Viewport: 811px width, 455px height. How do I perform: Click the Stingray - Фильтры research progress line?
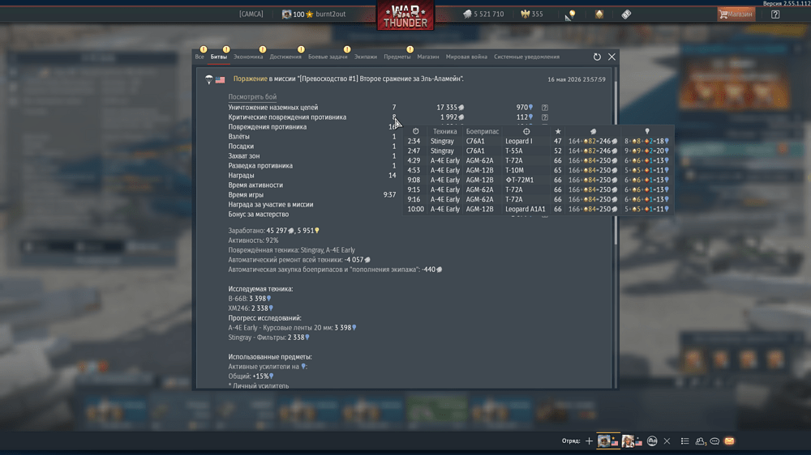(x=269, y=338)
